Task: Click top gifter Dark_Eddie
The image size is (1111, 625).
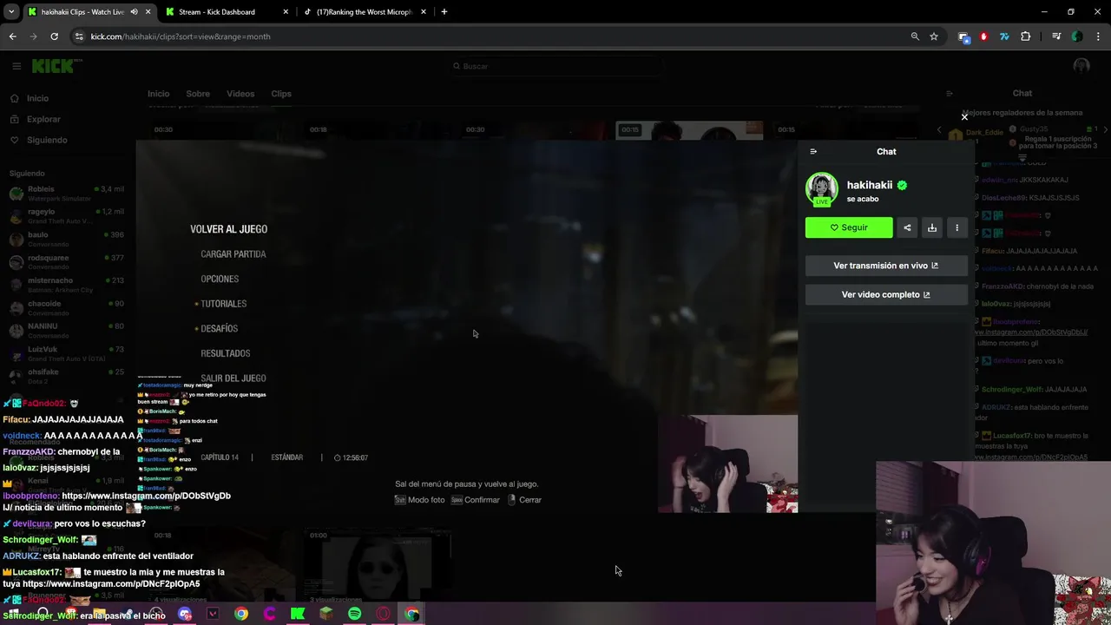Action: tap(983, 133)
